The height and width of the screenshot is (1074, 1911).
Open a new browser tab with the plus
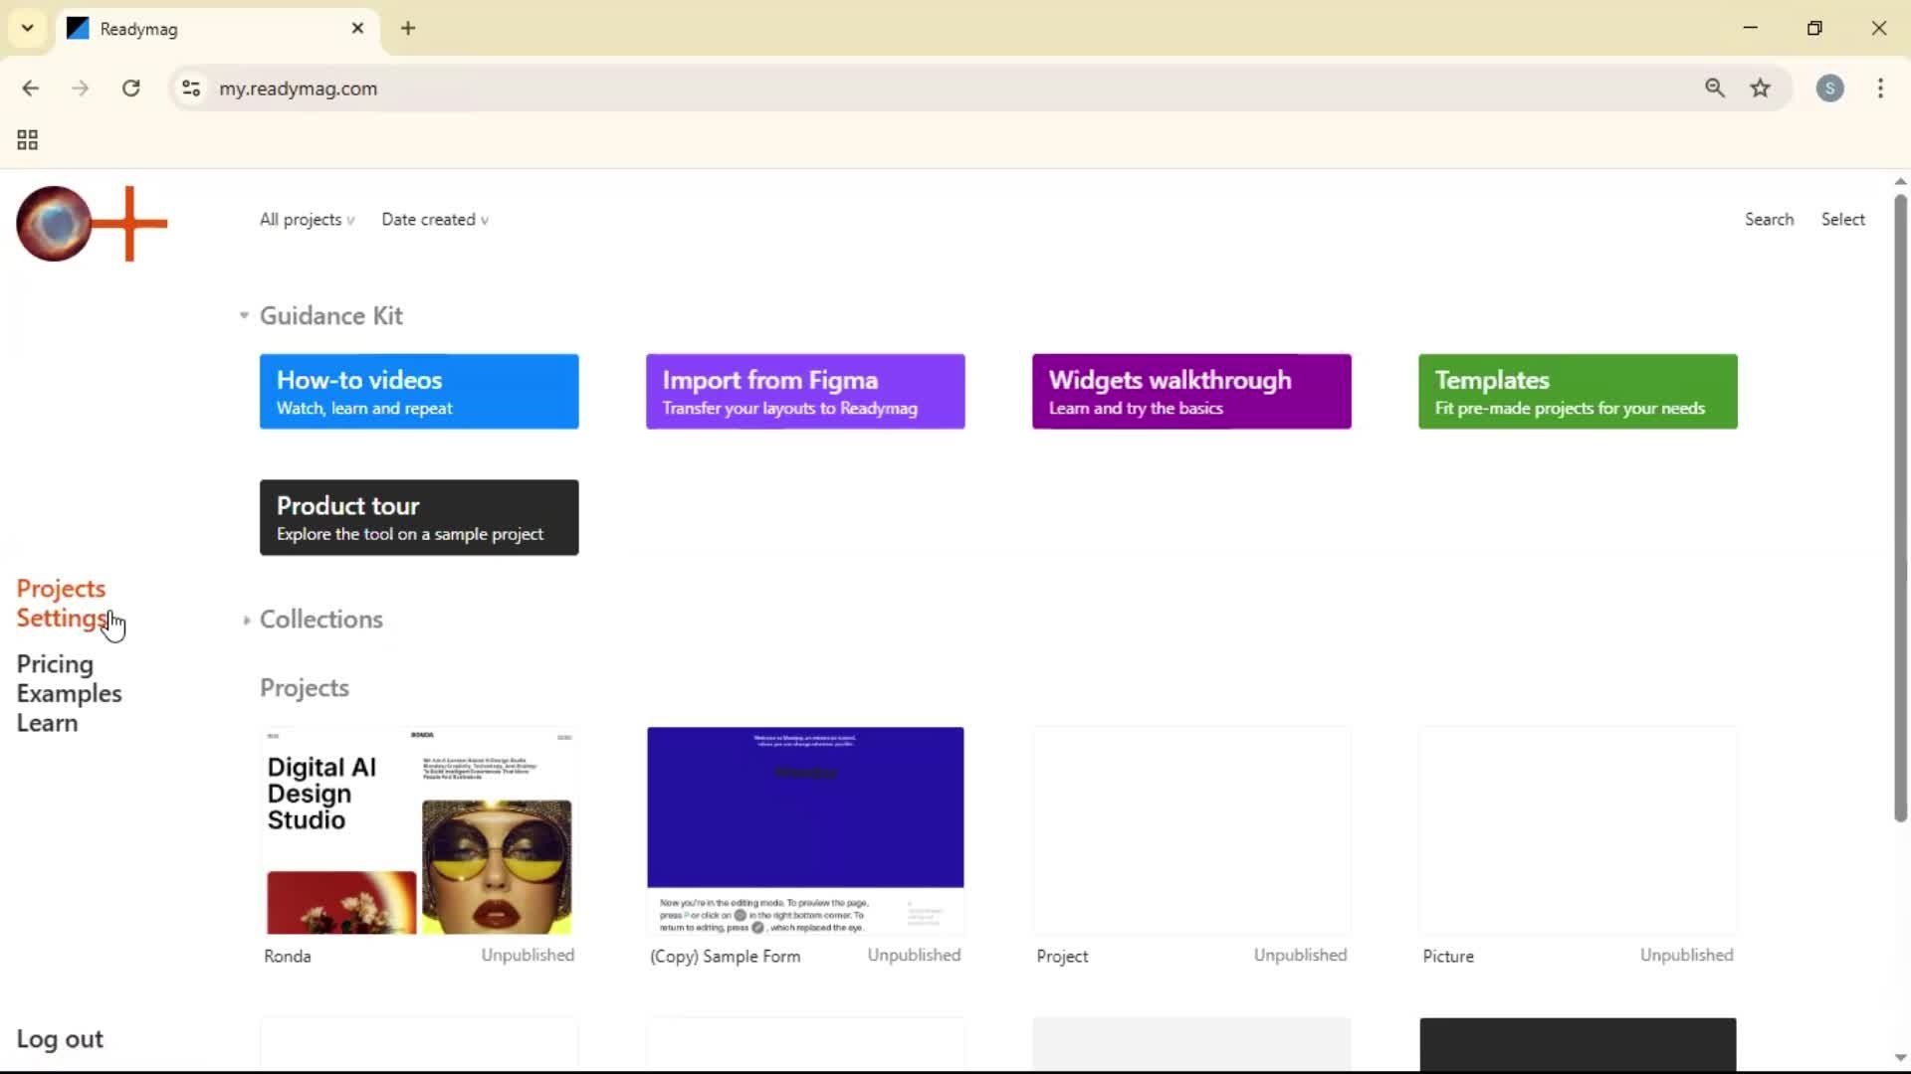coord(408,28)
